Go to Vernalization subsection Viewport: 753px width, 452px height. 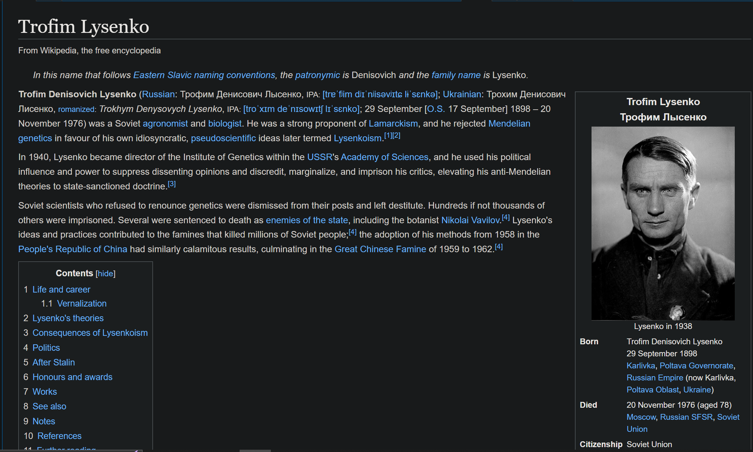pyautogui.click(x=82, y=304)
